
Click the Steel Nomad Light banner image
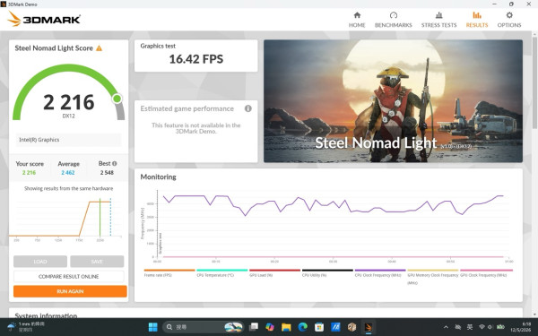coord(394,101)
